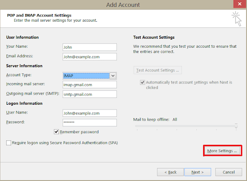The height and width of the screenshot is (181, 247).
Task: Click the User Name logon field
Action: [90, 113]
